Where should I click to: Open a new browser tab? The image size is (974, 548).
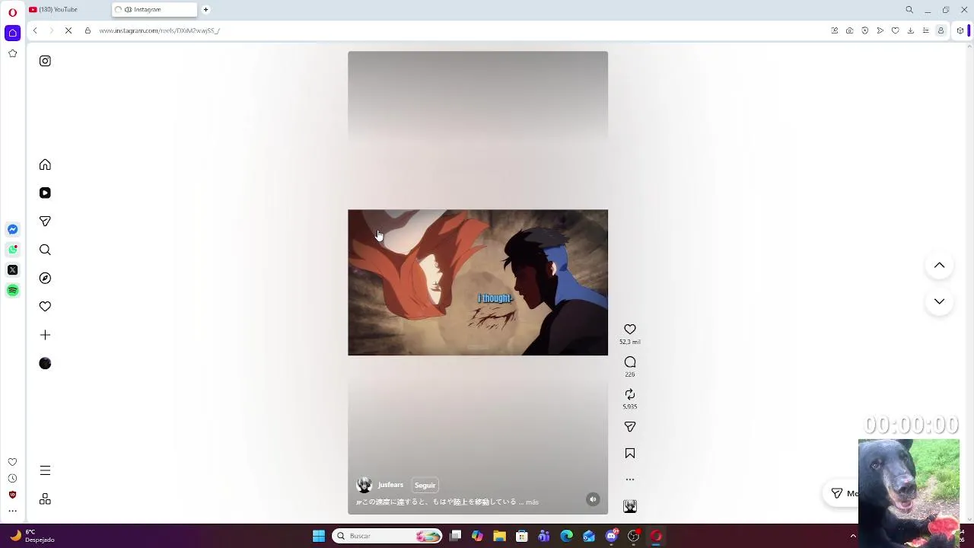(205, 10)
